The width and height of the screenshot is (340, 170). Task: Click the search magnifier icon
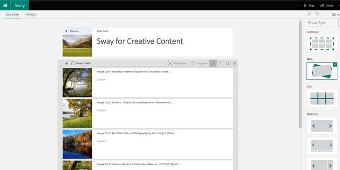pyautogui.click(x=309, y=14)
